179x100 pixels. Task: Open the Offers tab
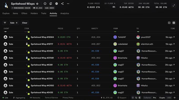(x=24, y=13)
